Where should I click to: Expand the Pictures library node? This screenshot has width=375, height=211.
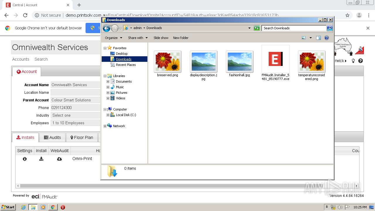108,93
